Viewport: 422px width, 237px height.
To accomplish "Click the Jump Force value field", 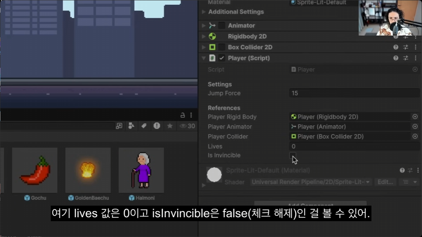I will (x=354, y=93).
